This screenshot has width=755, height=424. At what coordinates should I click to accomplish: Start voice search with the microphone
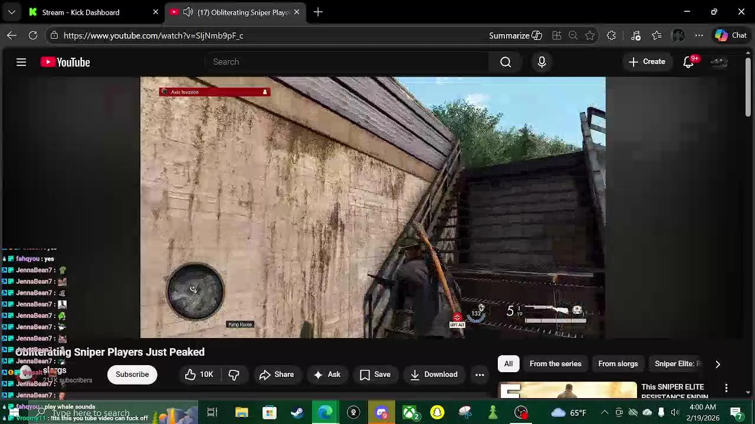click(x=542, y=62)
